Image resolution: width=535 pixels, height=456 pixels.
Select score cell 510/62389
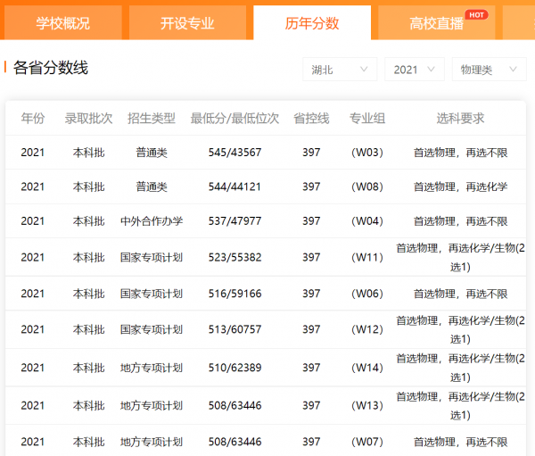click(x=235, y=368)
